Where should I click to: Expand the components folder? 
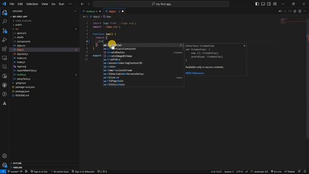(x=24, y=42)
